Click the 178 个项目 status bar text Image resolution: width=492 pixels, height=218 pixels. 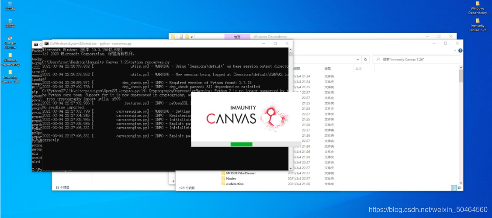(187, 188)
